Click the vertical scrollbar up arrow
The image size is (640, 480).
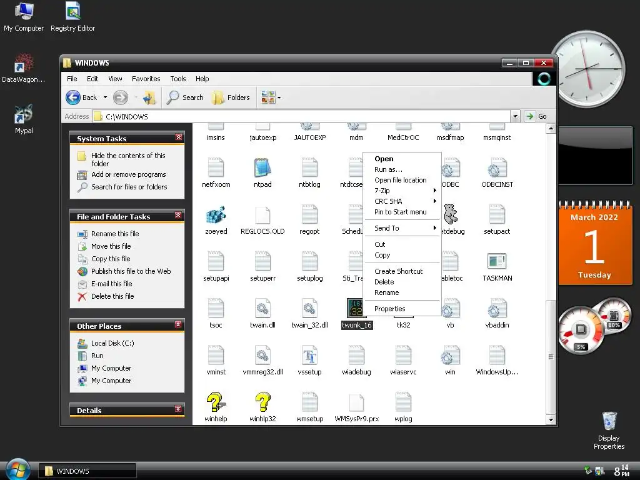551,128
